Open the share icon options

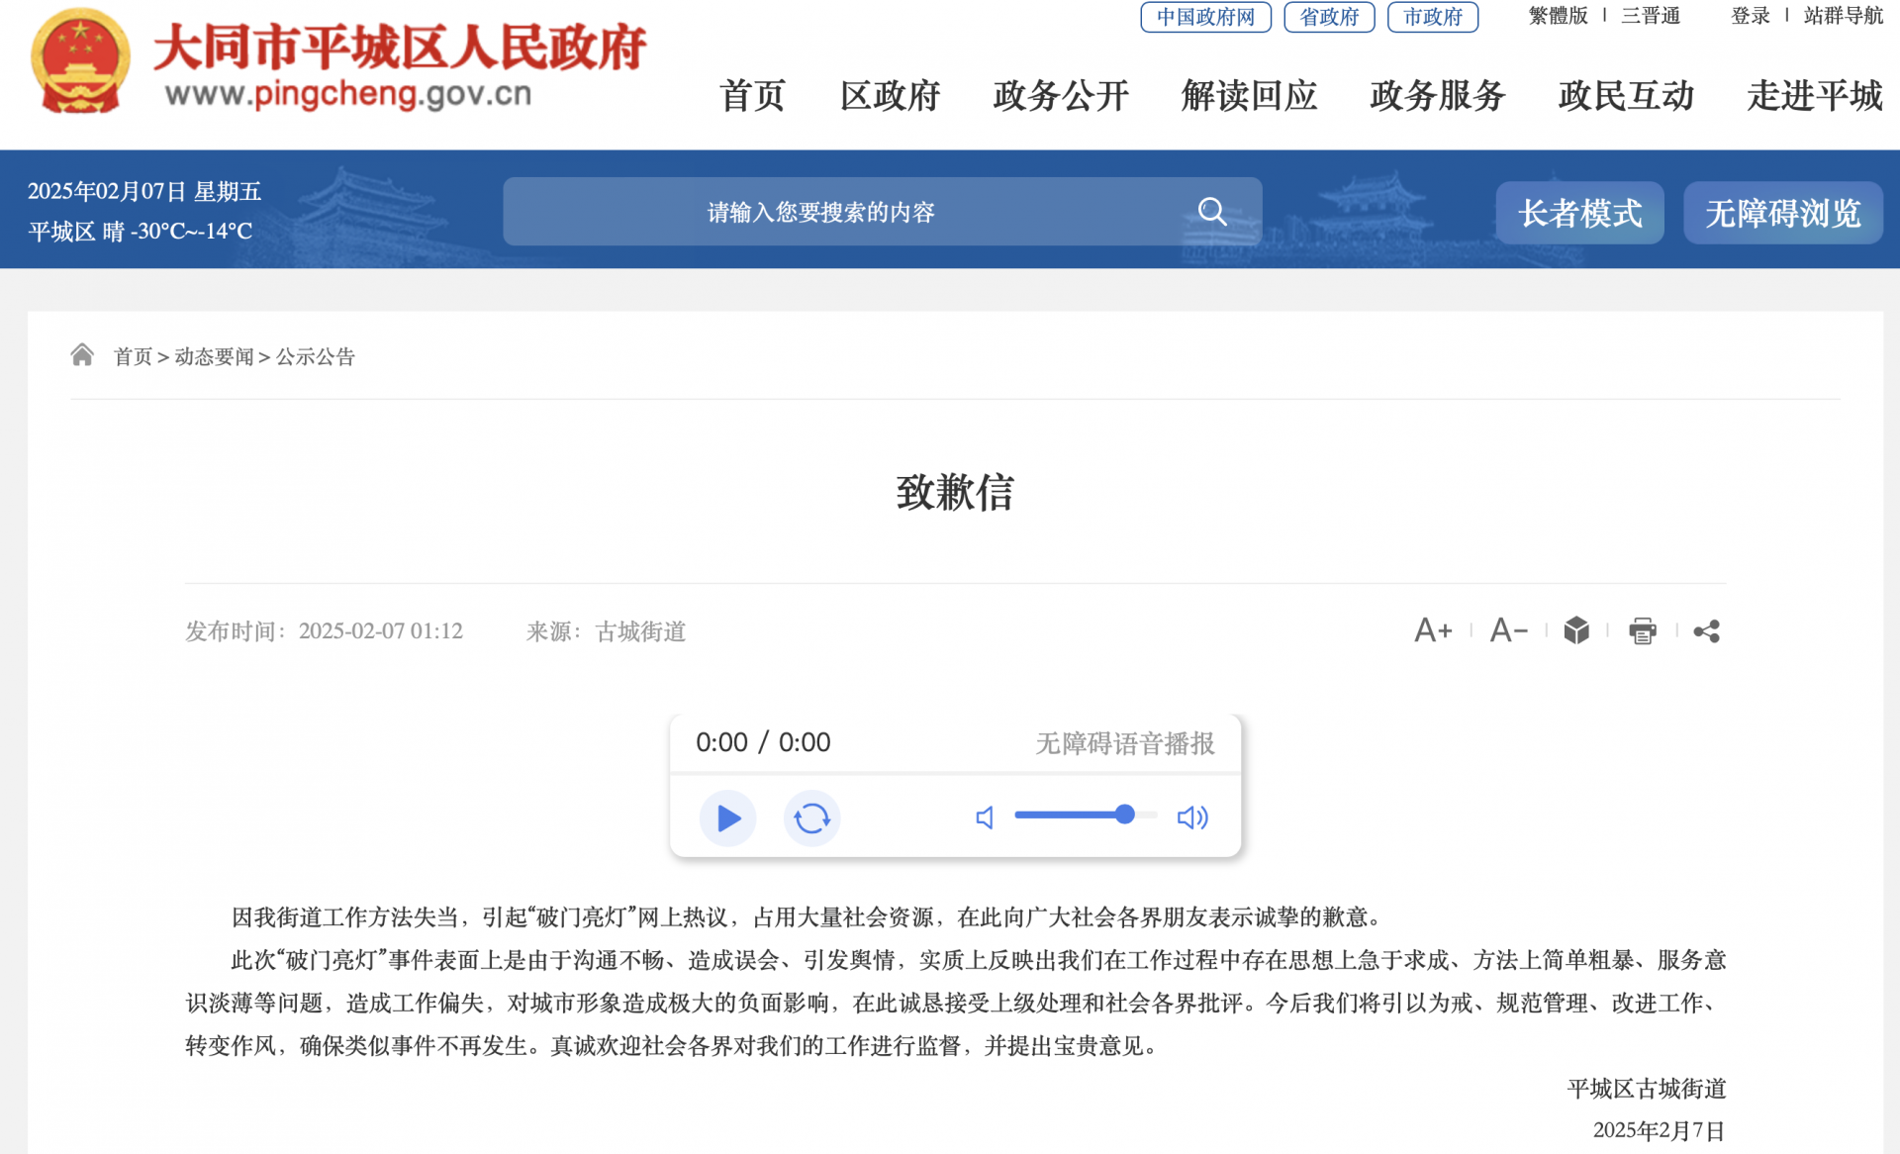(x=1707, y=630)
